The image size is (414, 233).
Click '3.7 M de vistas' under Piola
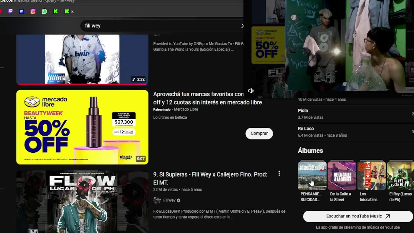pos(310,117)
